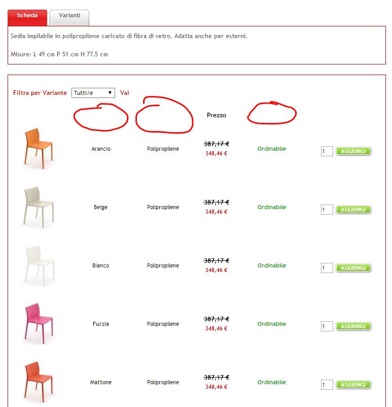This screenshot has height=407, width=392.
Task: Select the Bianco row quantity field
Action: pyautogui.click(x=327, y=268)
